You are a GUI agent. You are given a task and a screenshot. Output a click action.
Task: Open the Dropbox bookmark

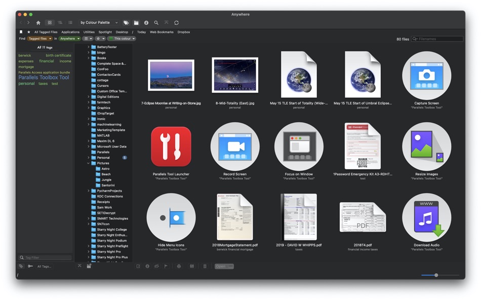tap(184, 32)
